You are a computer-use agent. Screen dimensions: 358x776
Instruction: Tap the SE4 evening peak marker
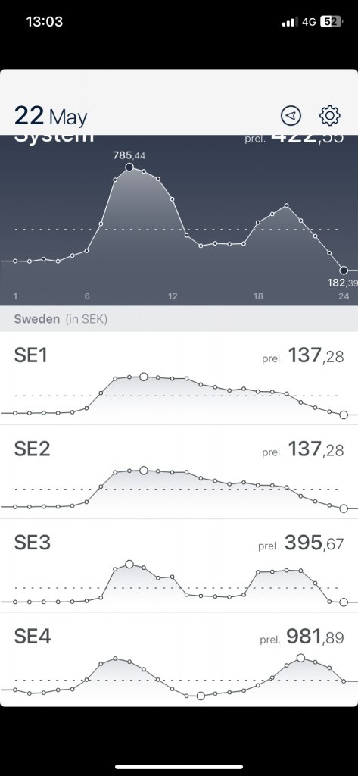click(300, 658)
